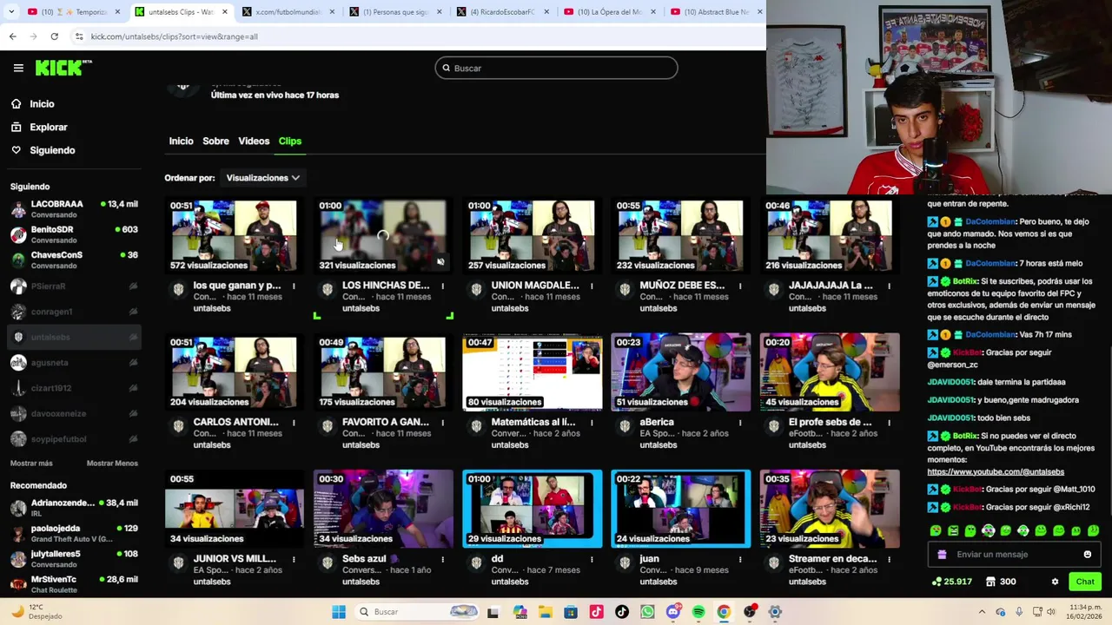Open TikTok from the Windows taskbar
The width and height of the screenshot is (1112, 625).
(x=621, y=612)
